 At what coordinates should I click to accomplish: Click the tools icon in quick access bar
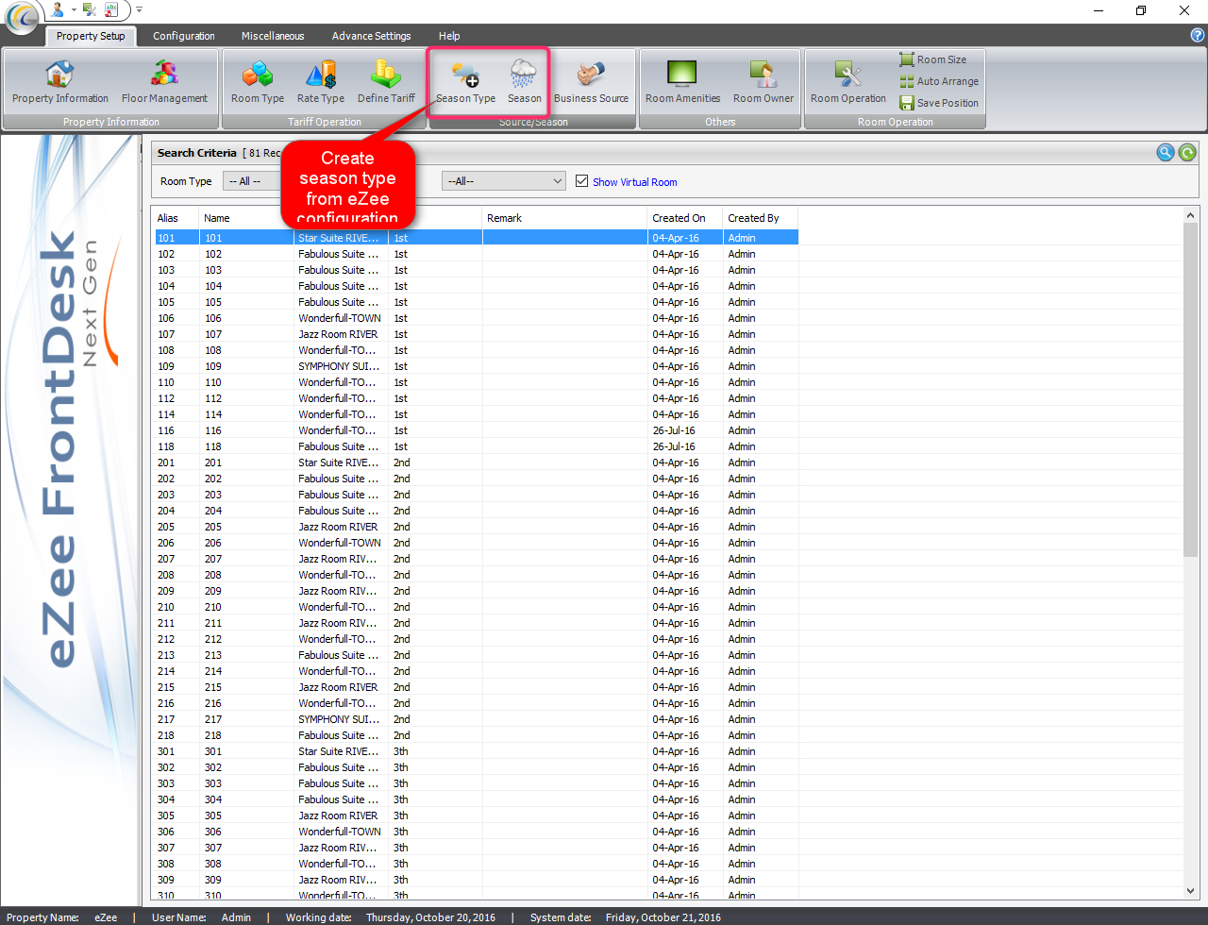tap(90, 9)
